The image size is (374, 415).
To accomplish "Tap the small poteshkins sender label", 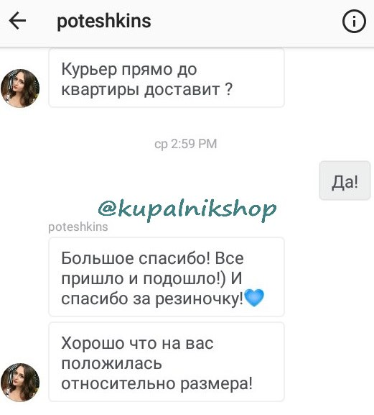I will tap(78, 227).
